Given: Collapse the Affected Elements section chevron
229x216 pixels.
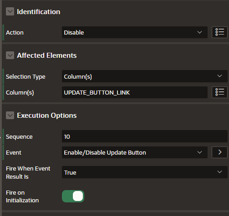Looking at the screenshot, I should click(10, 55).
